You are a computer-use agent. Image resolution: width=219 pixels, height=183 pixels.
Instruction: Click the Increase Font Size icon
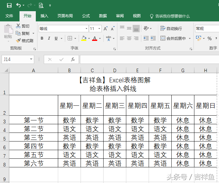pos(106,28)
